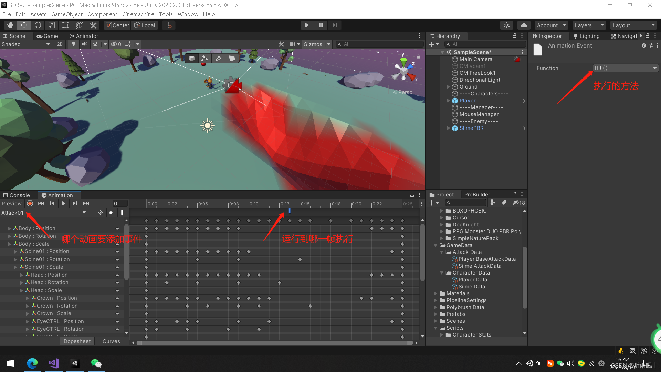Click the animation record button
The image size is (661, 372).
tap(30, 203)
